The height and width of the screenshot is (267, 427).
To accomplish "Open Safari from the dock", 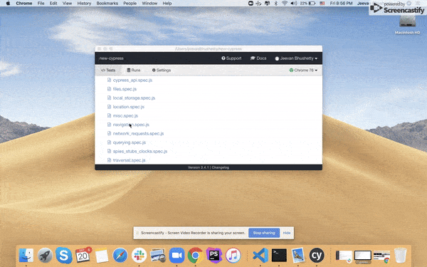I will point(120,256).
